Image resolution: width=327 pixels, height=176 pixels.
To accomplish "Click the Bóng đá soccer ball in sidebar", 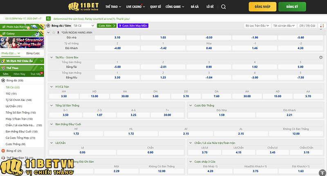I will pos(3,81).
